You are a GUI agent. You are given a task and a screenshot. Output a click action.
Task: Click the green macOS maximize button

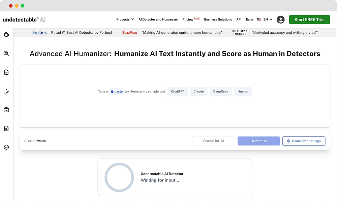pos(22,6)
